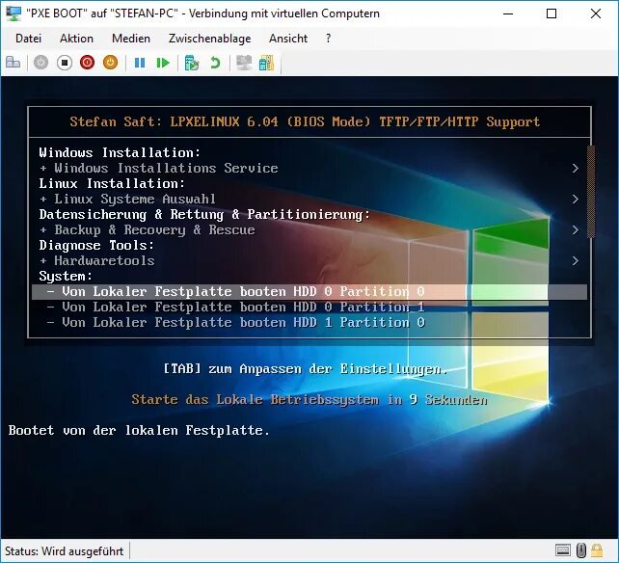Click the boot menu scrollbar thumb
The height and width of the screenshot is (563, 619).
[x=591, y=192]
